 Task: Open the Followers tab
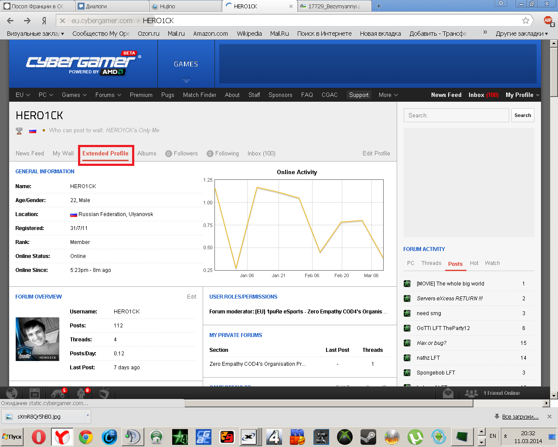click(x=181, y=154)
